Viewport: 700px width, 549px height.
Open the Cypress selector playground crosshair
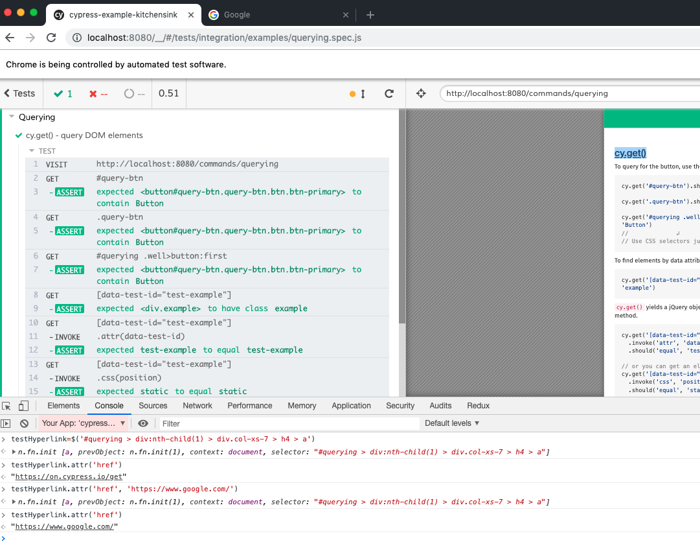(x=421, y=93)
